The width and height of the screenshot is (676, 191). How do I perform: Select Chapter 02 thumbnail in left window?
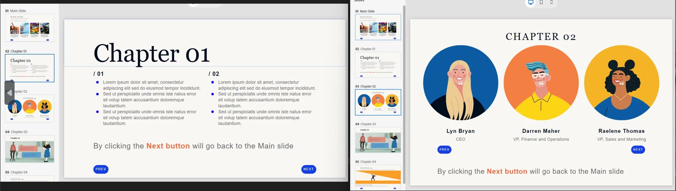click(x=30, y=108)
